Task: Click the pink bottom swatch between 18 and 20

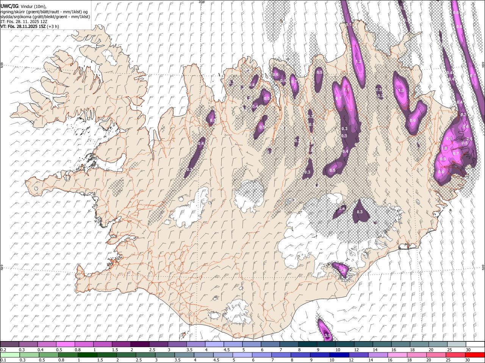Action: tap(417, 355)
